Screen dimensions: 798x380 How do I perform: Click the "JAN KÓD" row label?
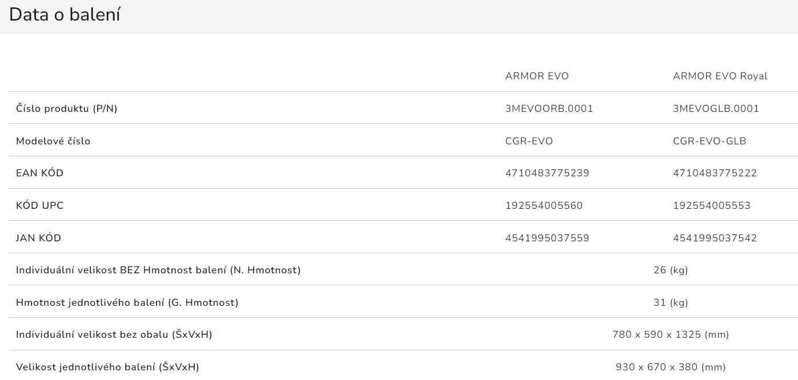pos(38,238)
